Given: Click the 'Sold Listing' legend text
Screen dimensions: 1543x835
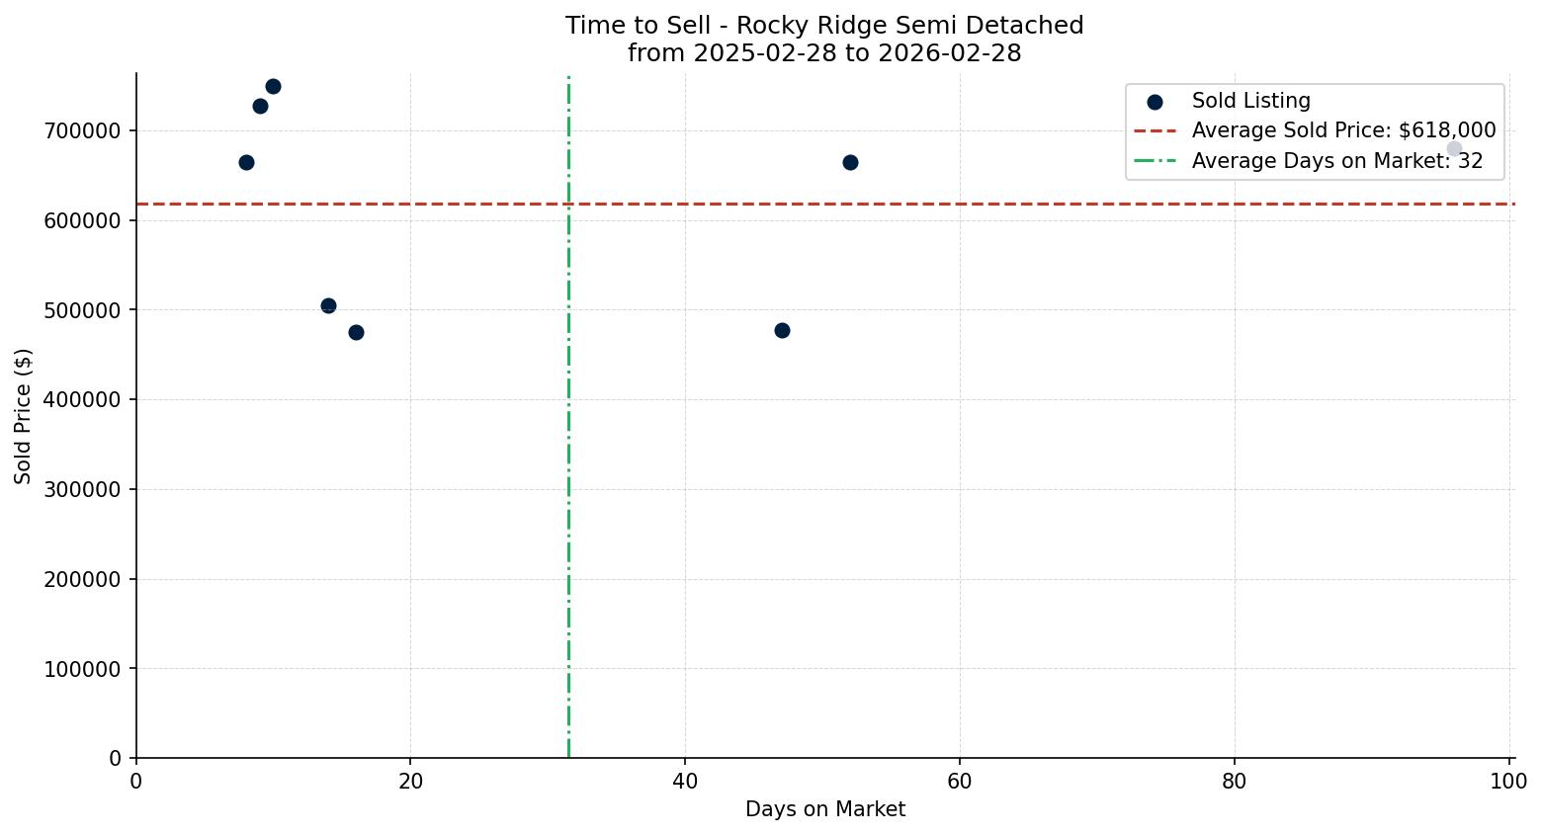Looking at the screenshot, I should [1250, 102].
